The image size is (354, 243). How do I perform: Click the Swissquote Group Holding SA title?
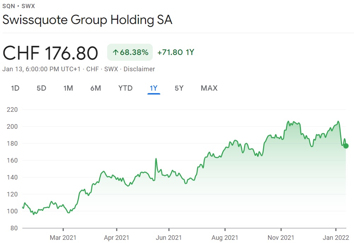tap(87, 20)
